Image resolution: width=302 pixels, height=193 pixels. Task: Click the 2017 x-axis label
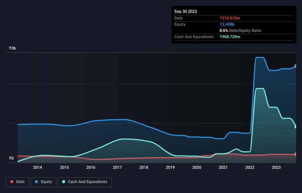coord(117,167)
